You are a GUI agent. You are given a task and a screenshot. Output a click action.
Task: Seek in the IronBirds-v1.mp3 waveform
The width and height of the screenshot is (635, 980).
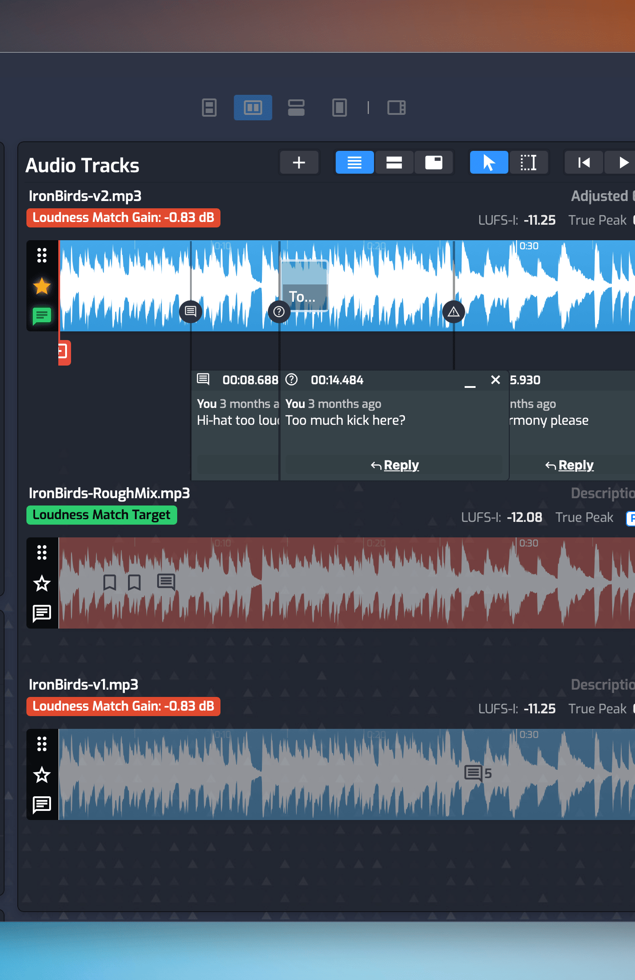pyautogui.click(x=347, y=774)
